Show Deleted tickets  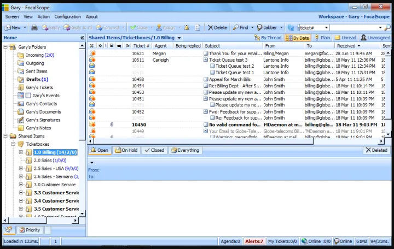point(376,150)
